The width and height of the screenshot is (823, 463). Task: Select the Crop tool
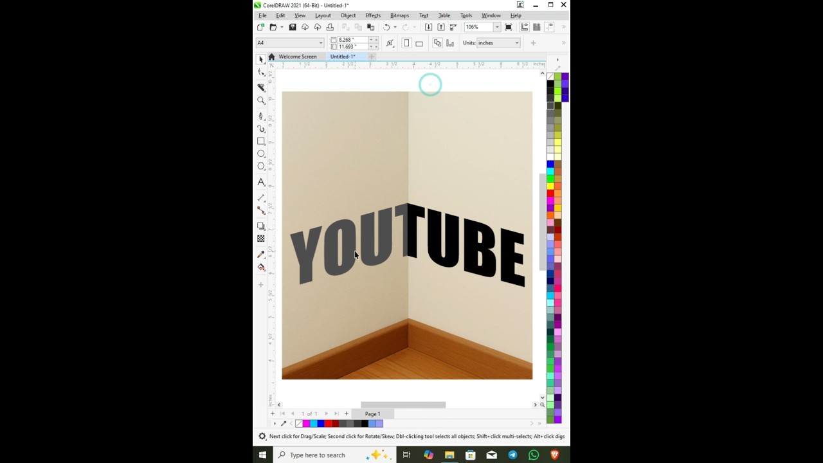click(x=261, y=87)
